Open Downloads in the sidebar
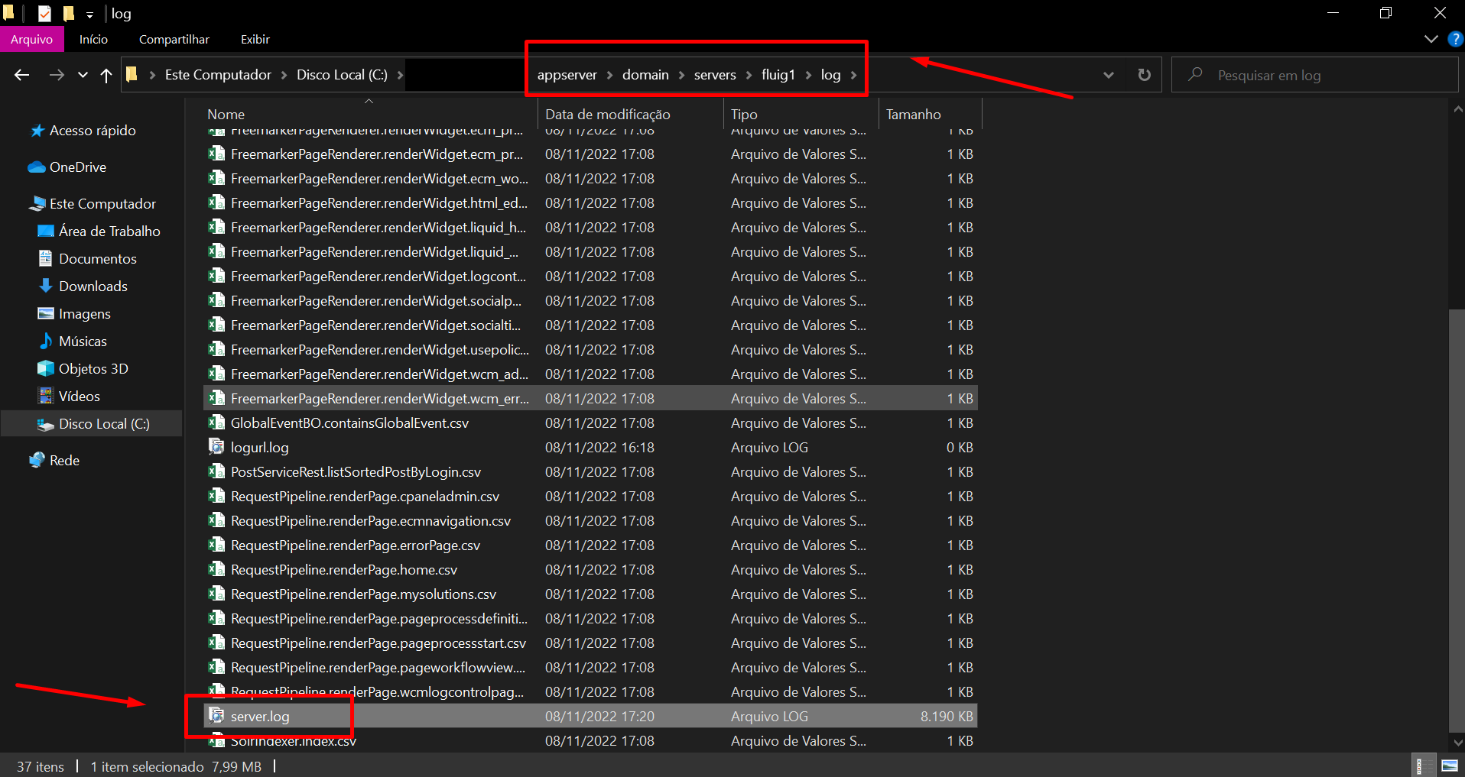1465x777 pixels. (93, 287)
